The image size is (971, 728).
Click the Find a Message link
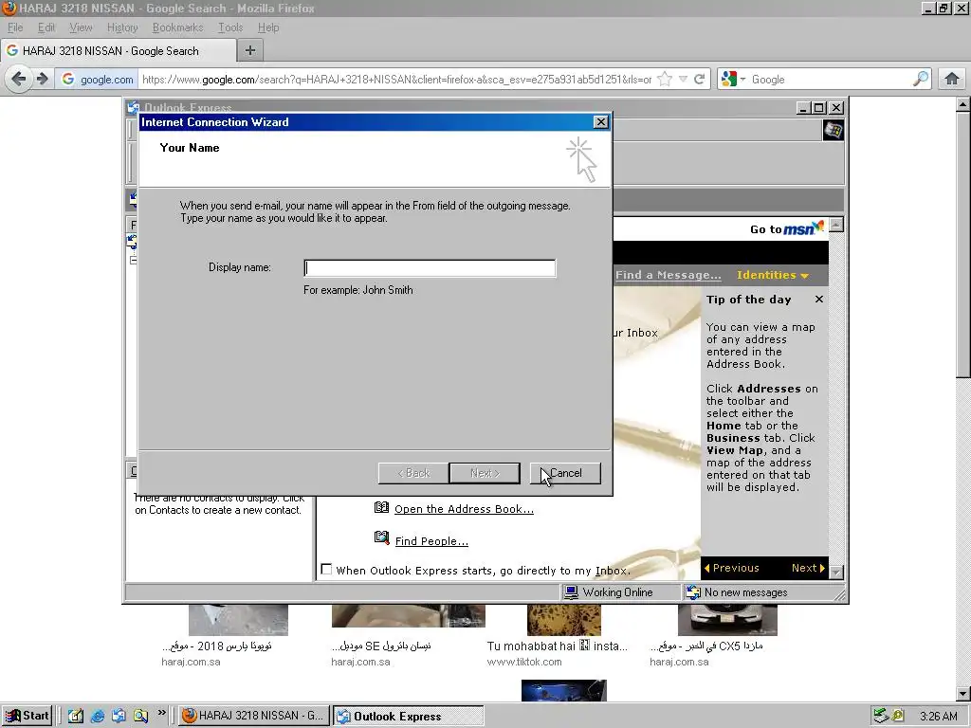[x=668, y=276]
